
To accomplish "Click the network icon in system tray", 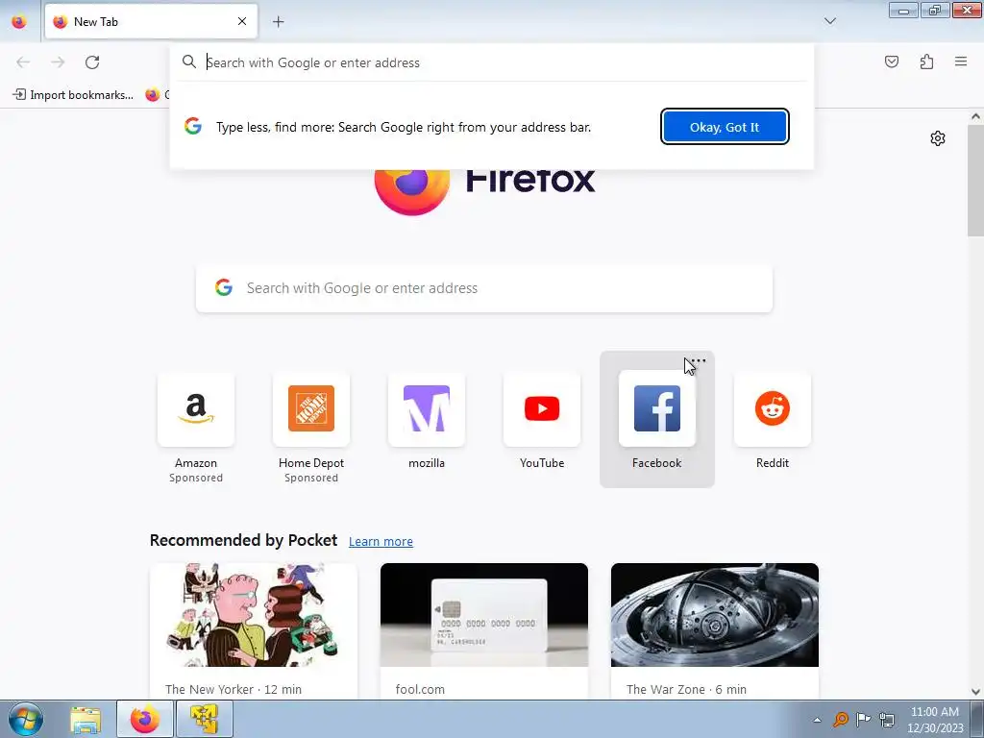I will coord(887,719).
